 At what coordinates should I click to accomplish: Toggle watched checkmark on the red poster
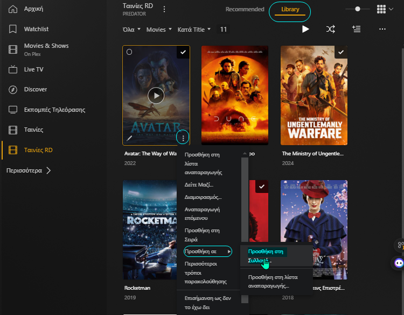click(262, 187)
